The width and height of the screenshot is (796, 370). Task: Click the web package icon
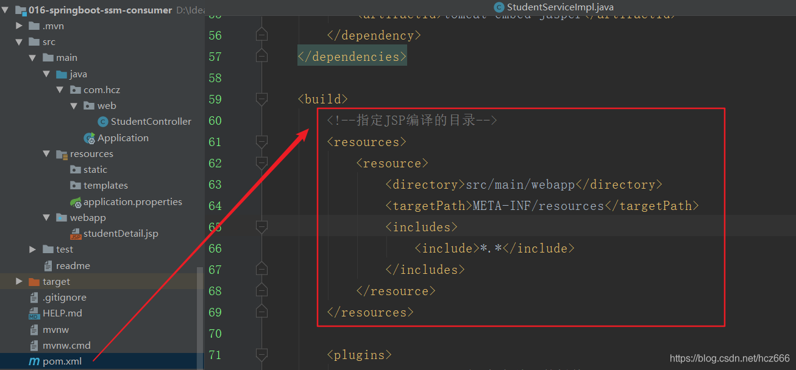[88, 106]
